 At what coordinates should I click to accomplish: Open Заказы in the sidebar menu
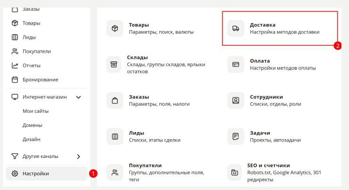[x=31, y=9]
